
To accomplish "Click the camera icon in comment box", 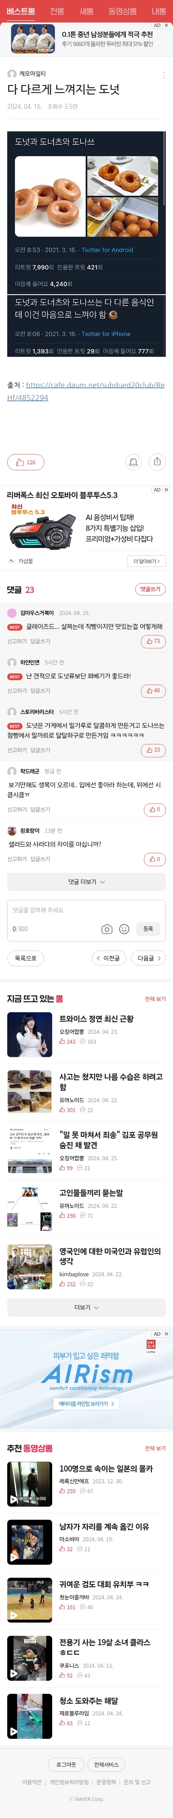I will (106, 929).
